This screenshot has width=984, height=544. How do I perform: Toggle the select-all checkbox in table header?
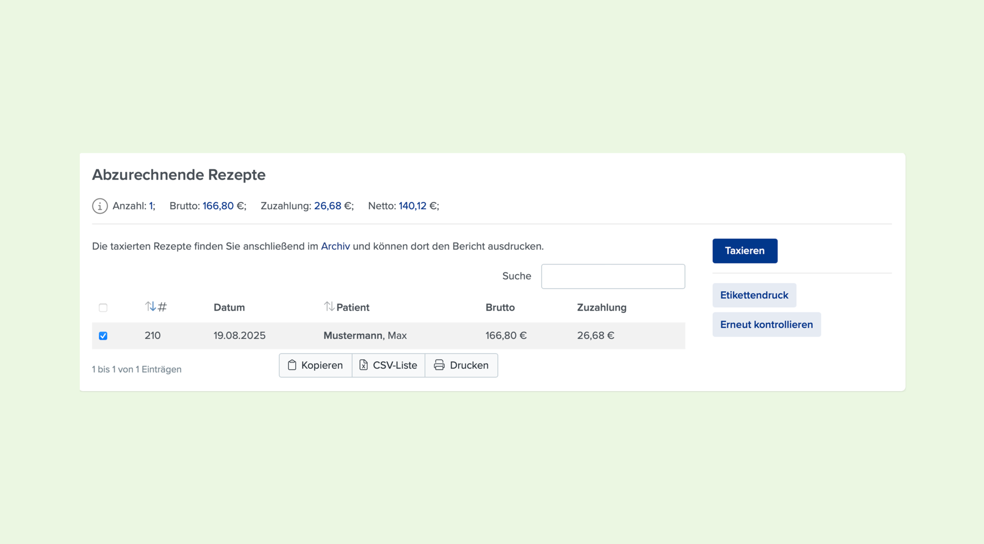(x=103, y=308)
